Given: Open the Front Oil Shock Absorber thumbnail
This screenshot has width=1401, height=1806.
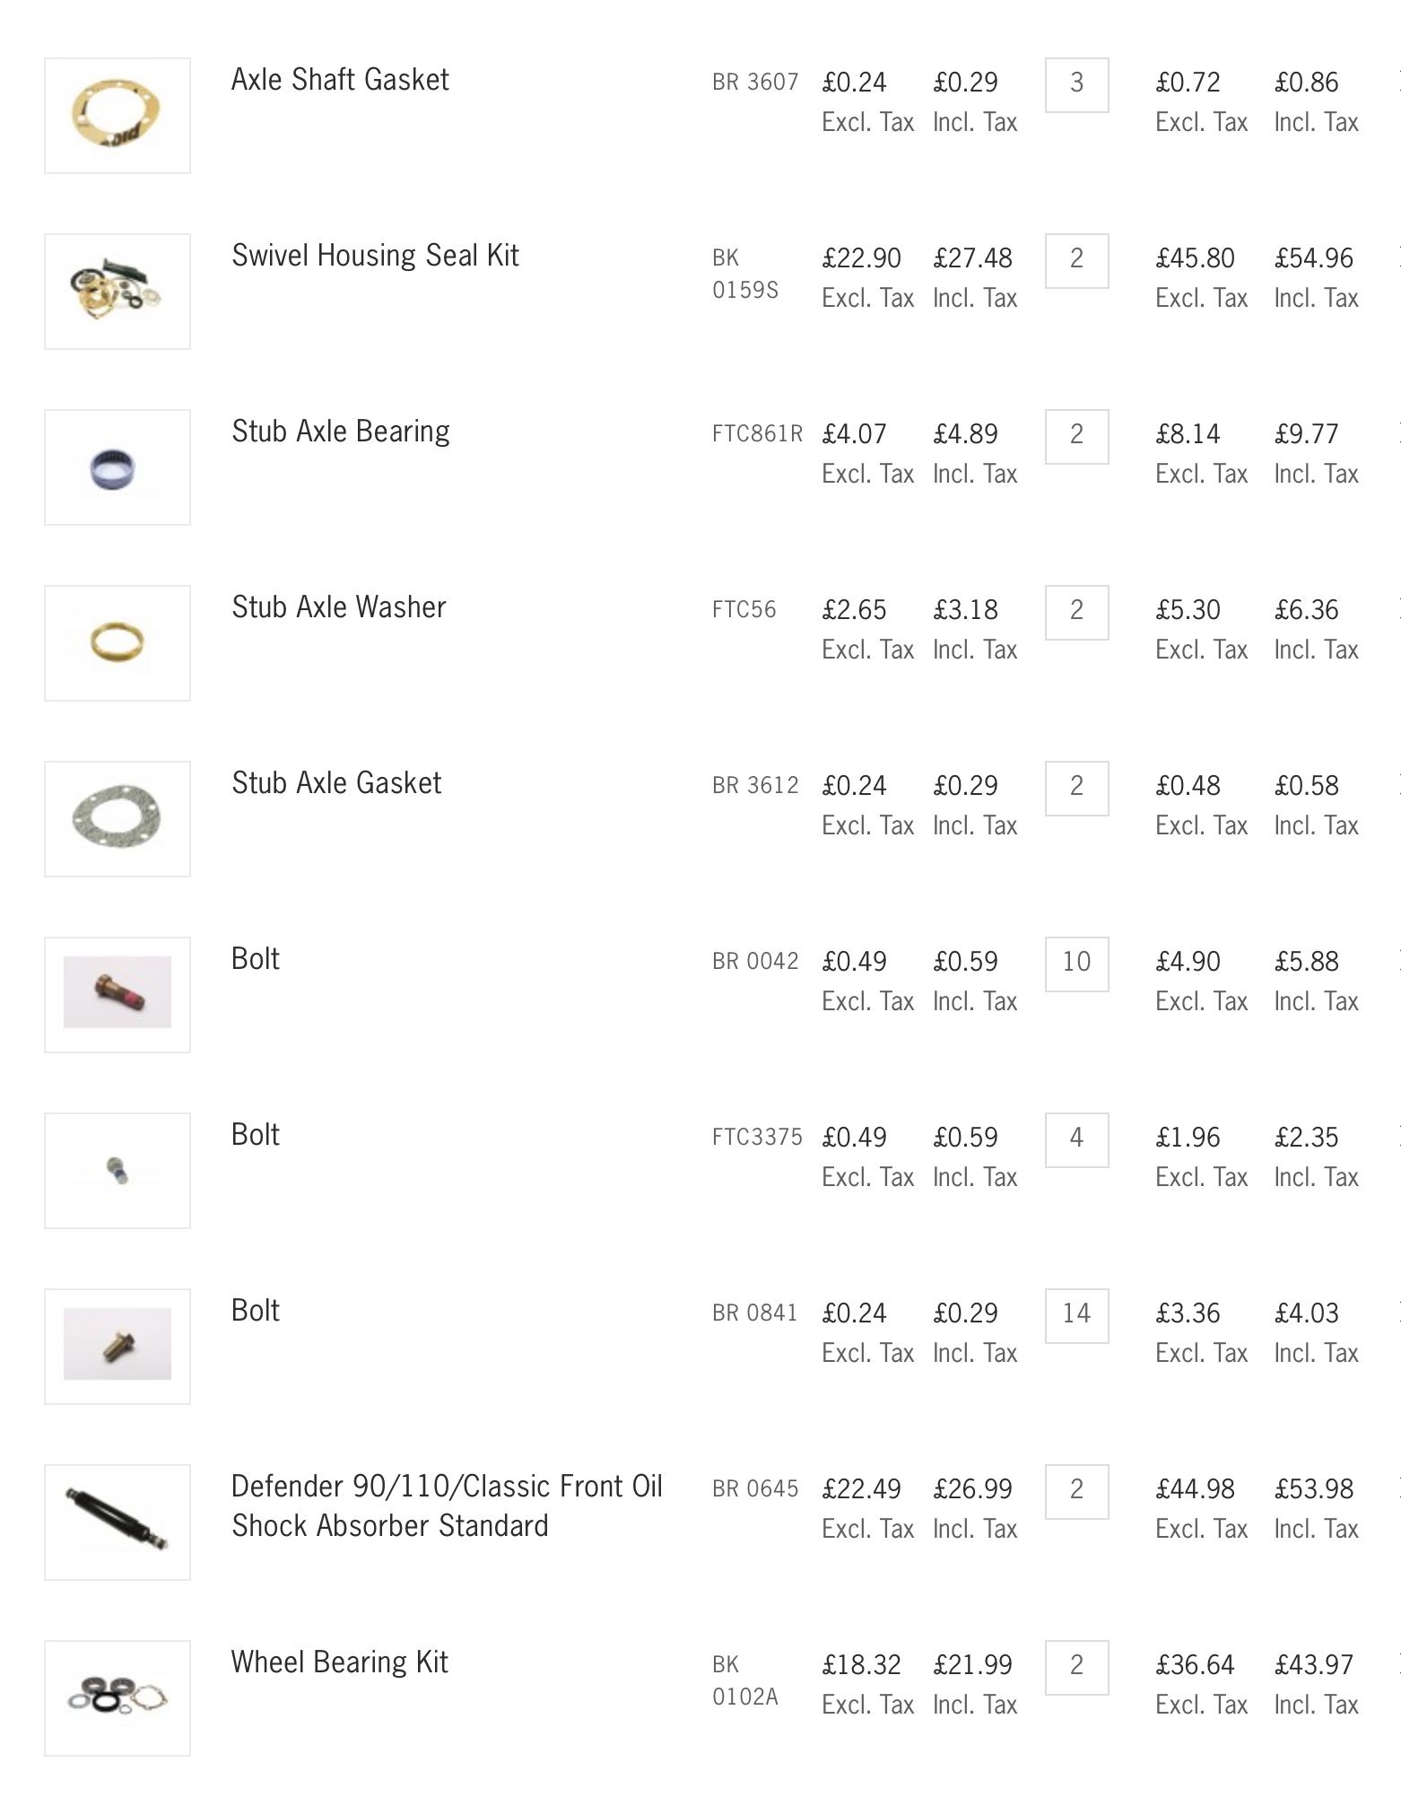Looking at the screenshot, I should pyautogui.click(x=117, y=1522).
